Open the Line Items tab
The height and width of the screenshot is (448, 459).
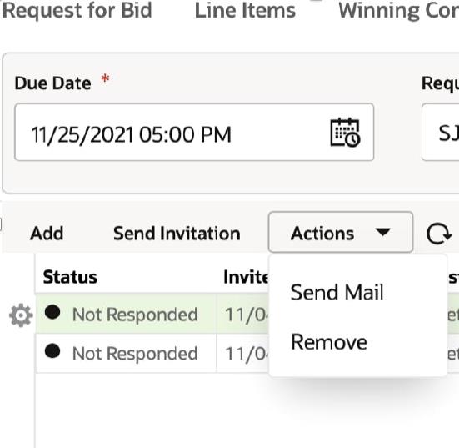click(245, 11)
